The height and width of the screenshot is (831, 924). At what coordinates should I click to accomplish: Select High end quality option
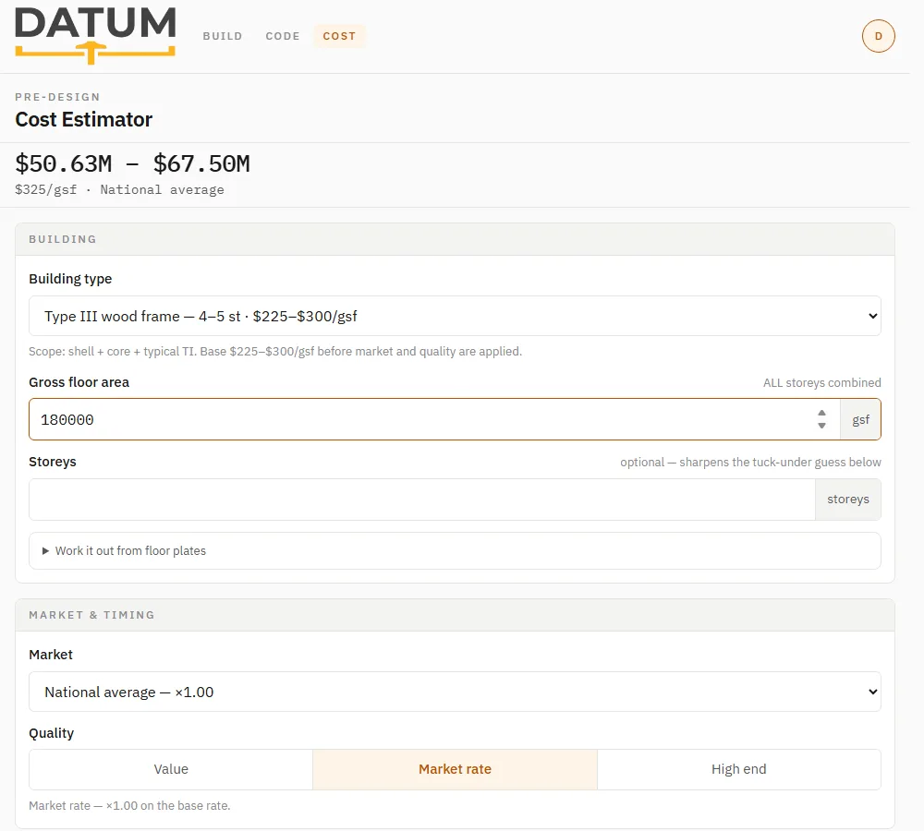coord(739,769)
